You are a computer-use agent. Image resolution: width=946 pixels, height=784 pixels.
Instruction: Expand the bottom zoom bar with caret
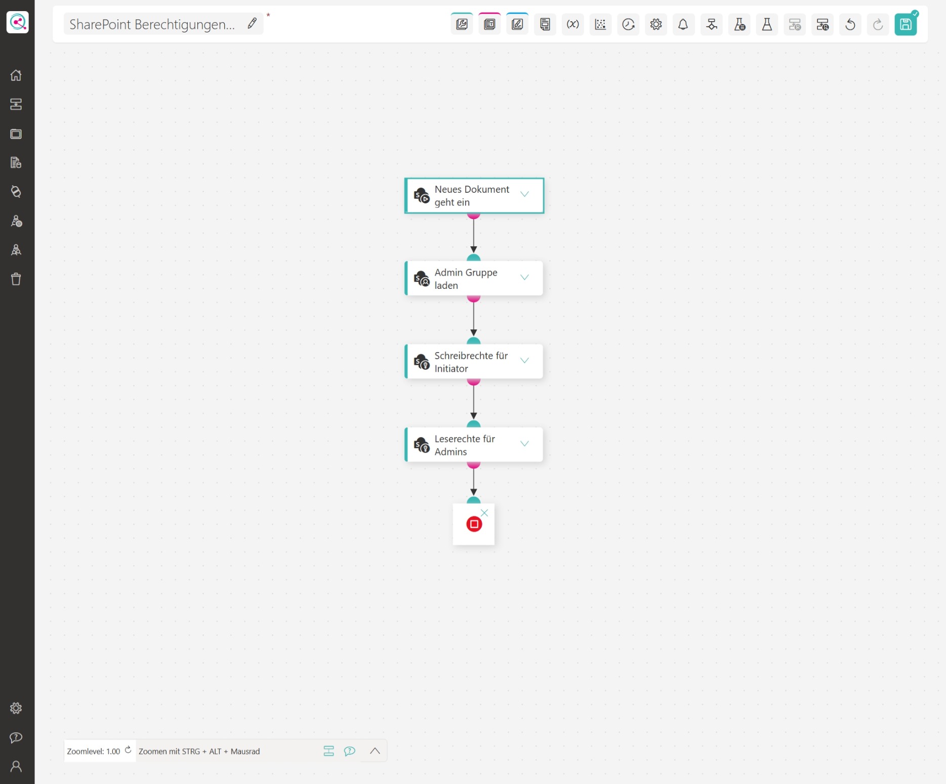coord(375,751)
